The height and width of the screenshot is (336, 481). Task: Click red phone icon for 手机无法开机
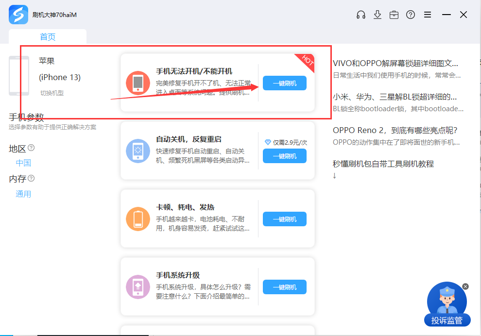[x=138, y=83]
